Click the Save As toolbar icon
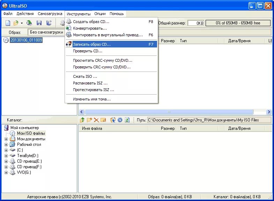Screen dimensions: 274x201 (x=49, y=23)
